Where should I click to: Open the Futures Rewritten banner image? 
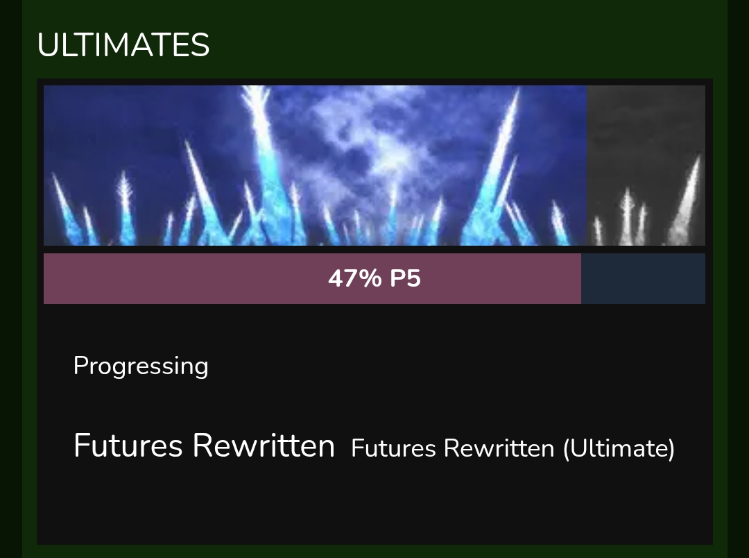(x=374, y=165)
